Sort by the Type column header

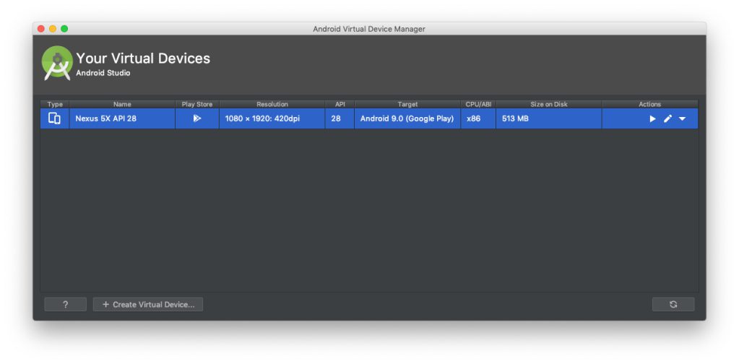coord(55,104)
